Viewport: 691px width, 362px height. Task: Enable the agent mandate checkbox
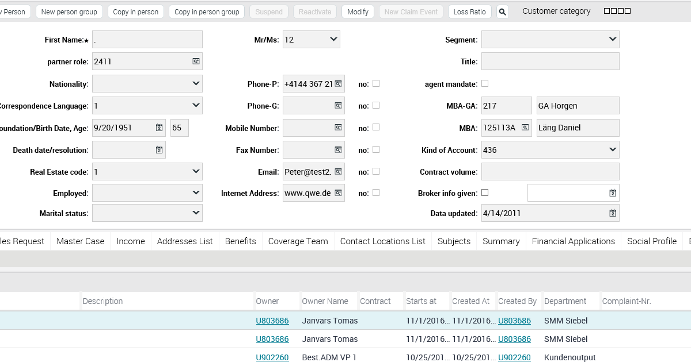(485, 83)
